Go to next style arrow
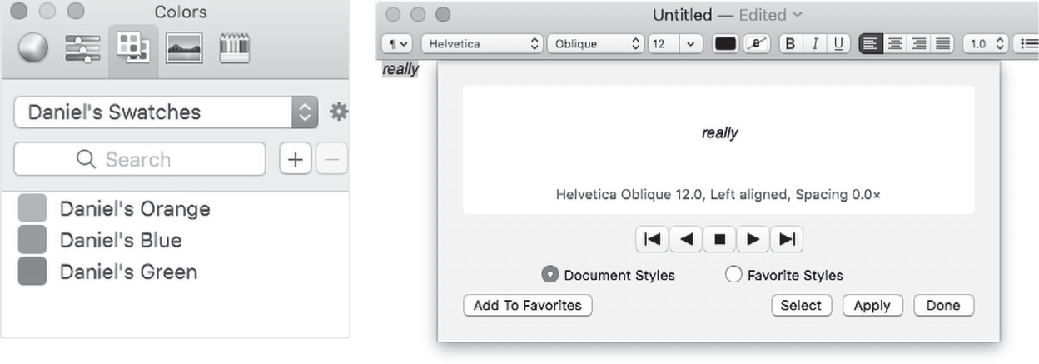Image resolution: width=1039 pixels, height=364 pixels. 753,239
